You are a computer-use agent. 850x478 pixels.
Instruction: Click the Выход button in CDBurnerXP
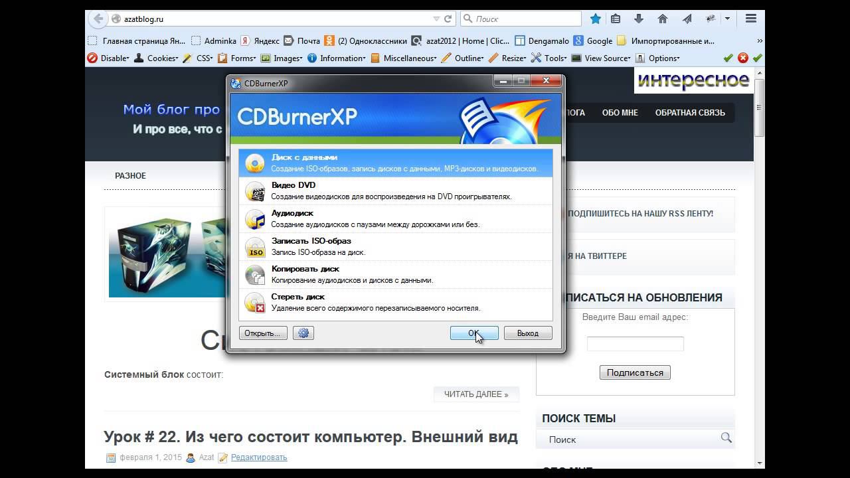528,333
